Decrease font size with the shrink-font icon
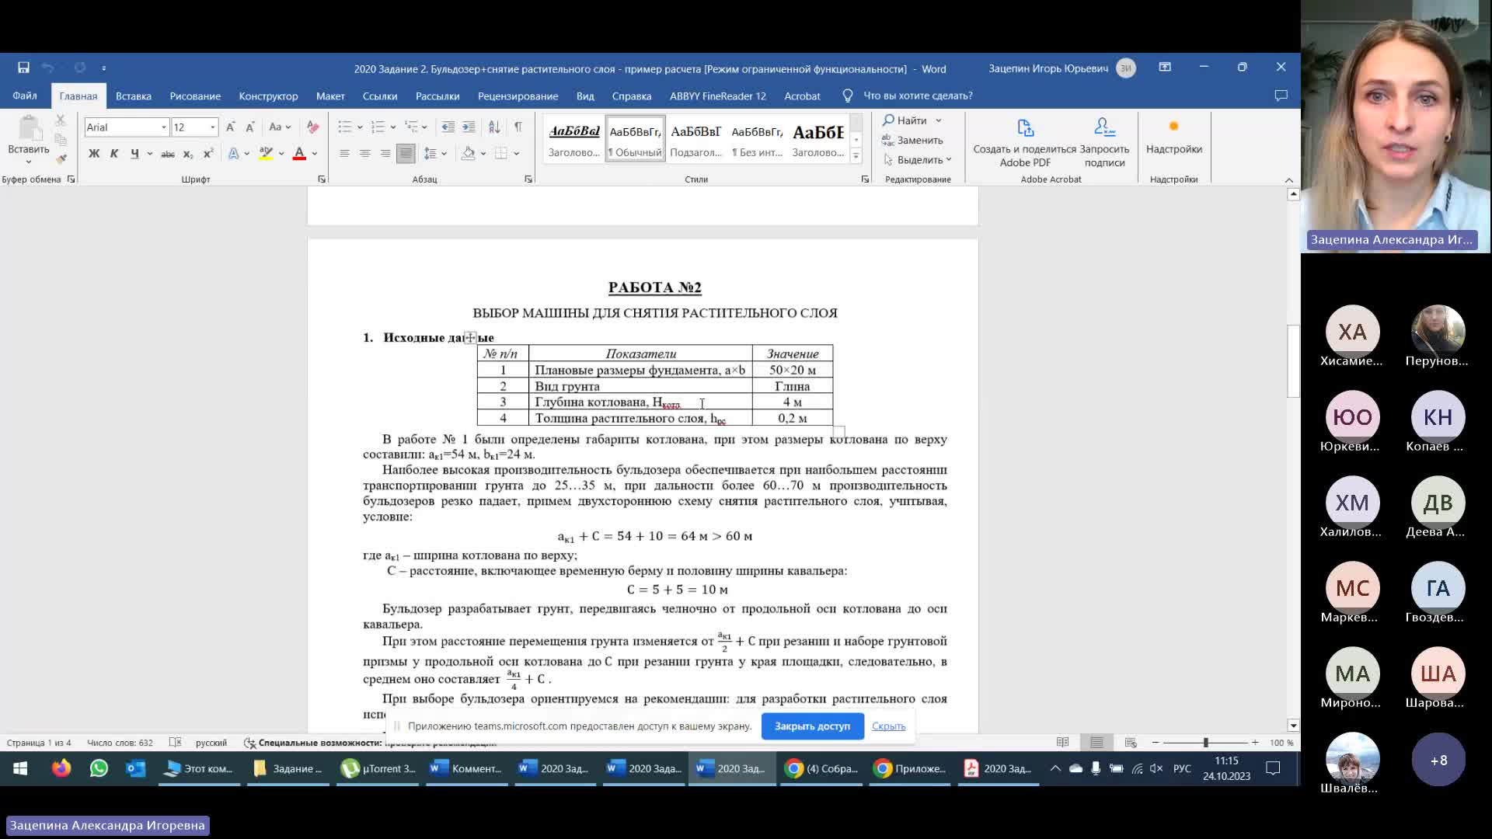 point(249,127)
